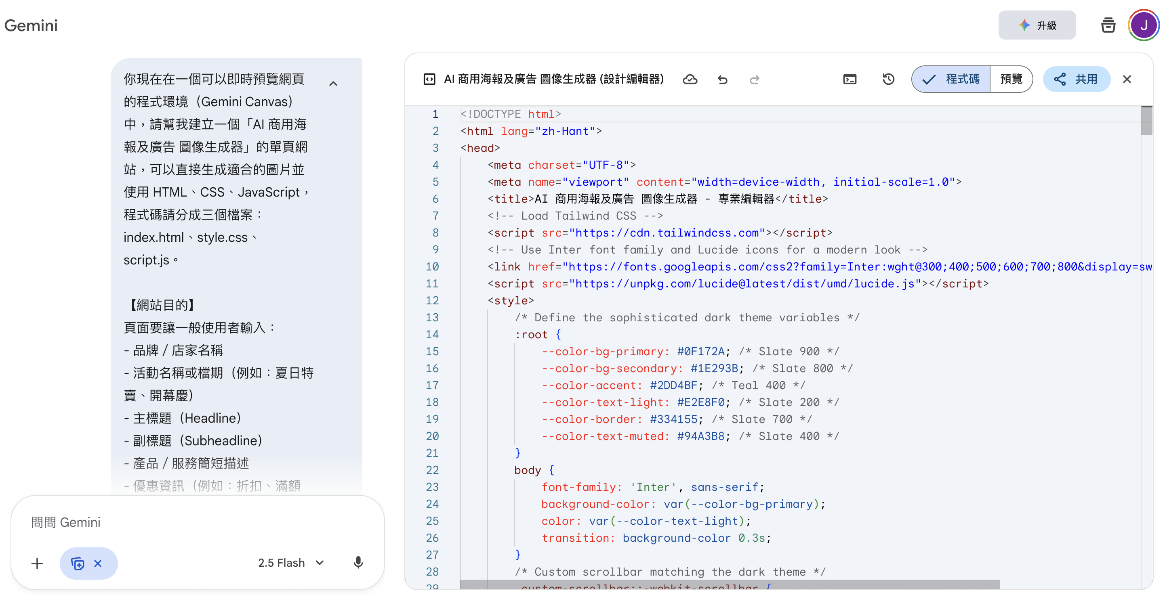Undo the last canvas edit
Screen dimensions: 1165x595
[722, 80]
